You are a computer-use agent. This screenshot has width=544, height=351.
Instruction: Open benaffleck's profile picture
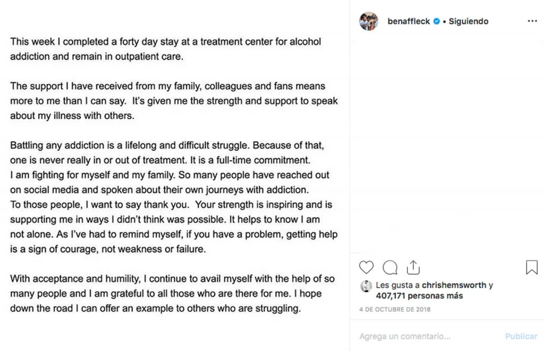pos(369,21)
